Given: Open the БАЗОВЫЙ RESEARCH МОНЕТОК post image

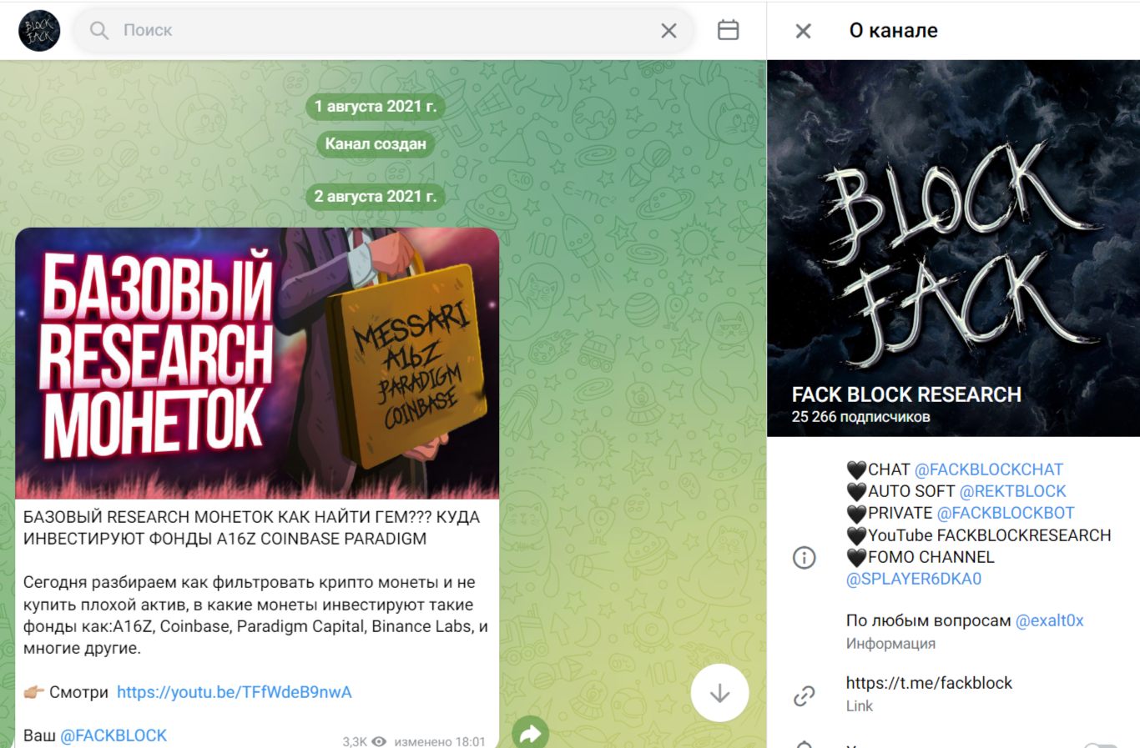Looking at the screenshot, I should 257,364.
